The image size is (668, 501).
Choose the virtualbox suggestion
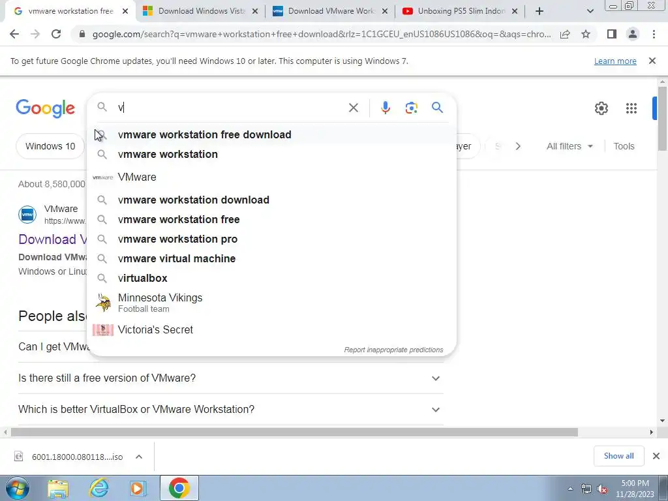[x=272, y=278]
